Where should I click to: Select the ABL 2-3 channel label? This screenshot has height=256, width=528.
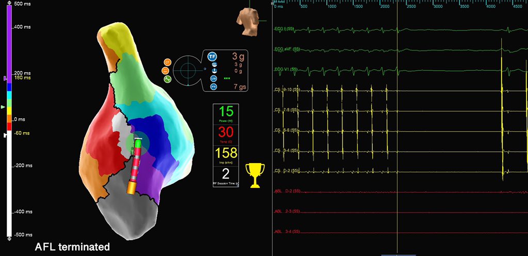point(287,211)
